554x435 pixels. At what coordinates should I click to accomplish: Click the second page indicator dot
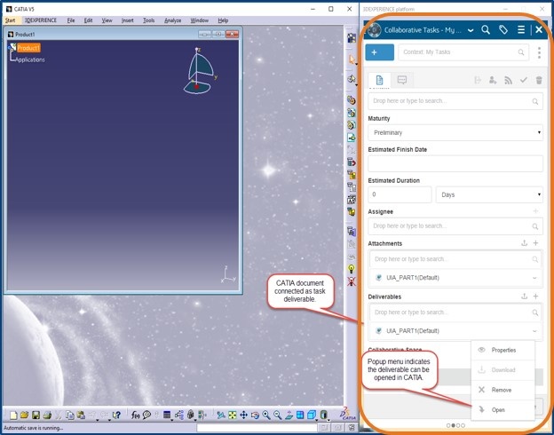coord(454,425)
